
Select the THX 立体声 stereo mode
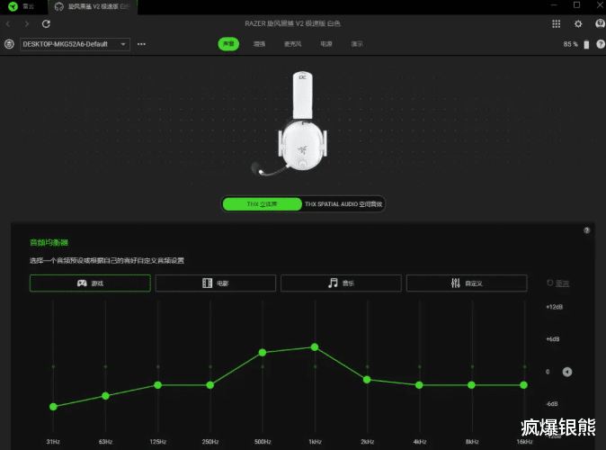(x=262, y=204)
